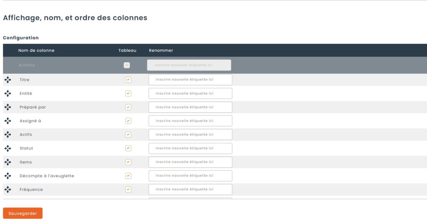Viewport: 427px width, 221px height.
Task: Click the rename input for Assigné à
Action: tap(190, 121)
